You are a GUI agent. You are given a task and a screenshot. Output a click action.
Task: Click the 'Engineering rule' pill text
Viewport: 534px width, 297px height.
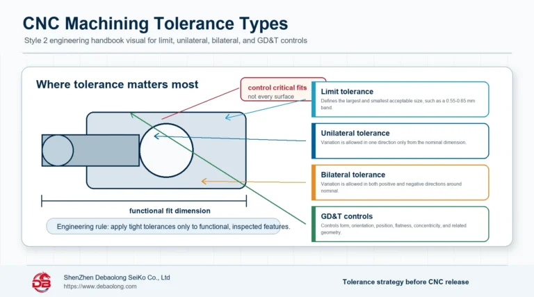[x=173, y=227]
